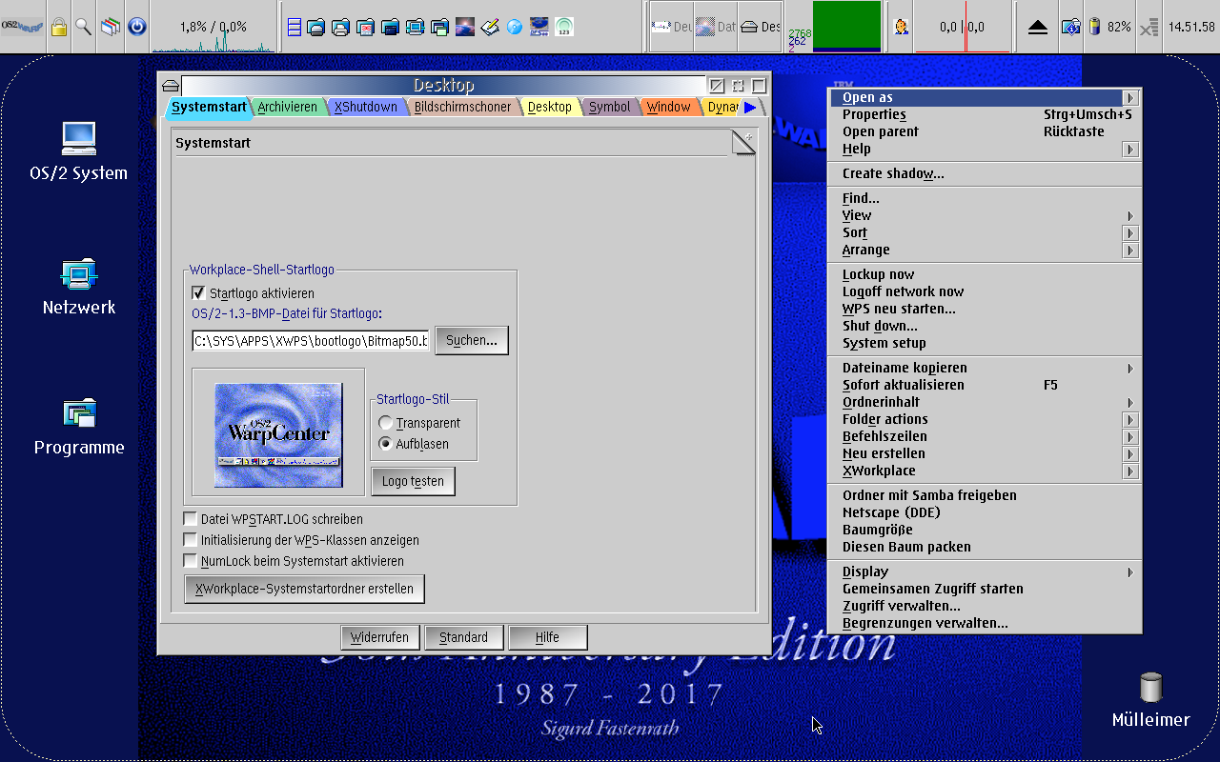Image resolution: width=1220 pixels, height=762 pixels.
Task: Click the user face icon
Action: (x=901, y=27)
